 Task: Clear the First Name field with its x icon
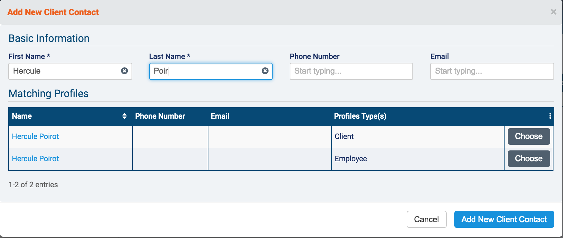coord(125,71)
